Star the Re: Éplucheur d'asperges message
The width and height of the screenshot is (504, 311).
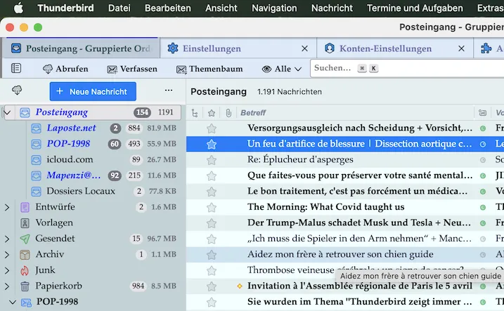[x=212, y=160]
